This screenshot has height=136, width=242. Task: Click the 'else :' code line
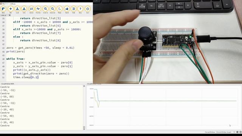point(18,37)
